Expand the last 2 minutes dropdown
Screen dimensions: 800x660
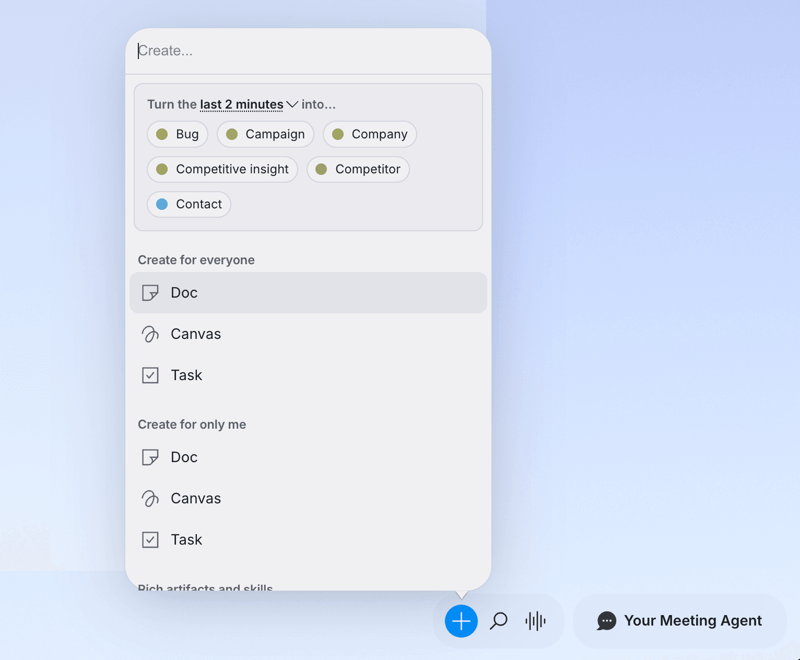(x=249, y=104)
